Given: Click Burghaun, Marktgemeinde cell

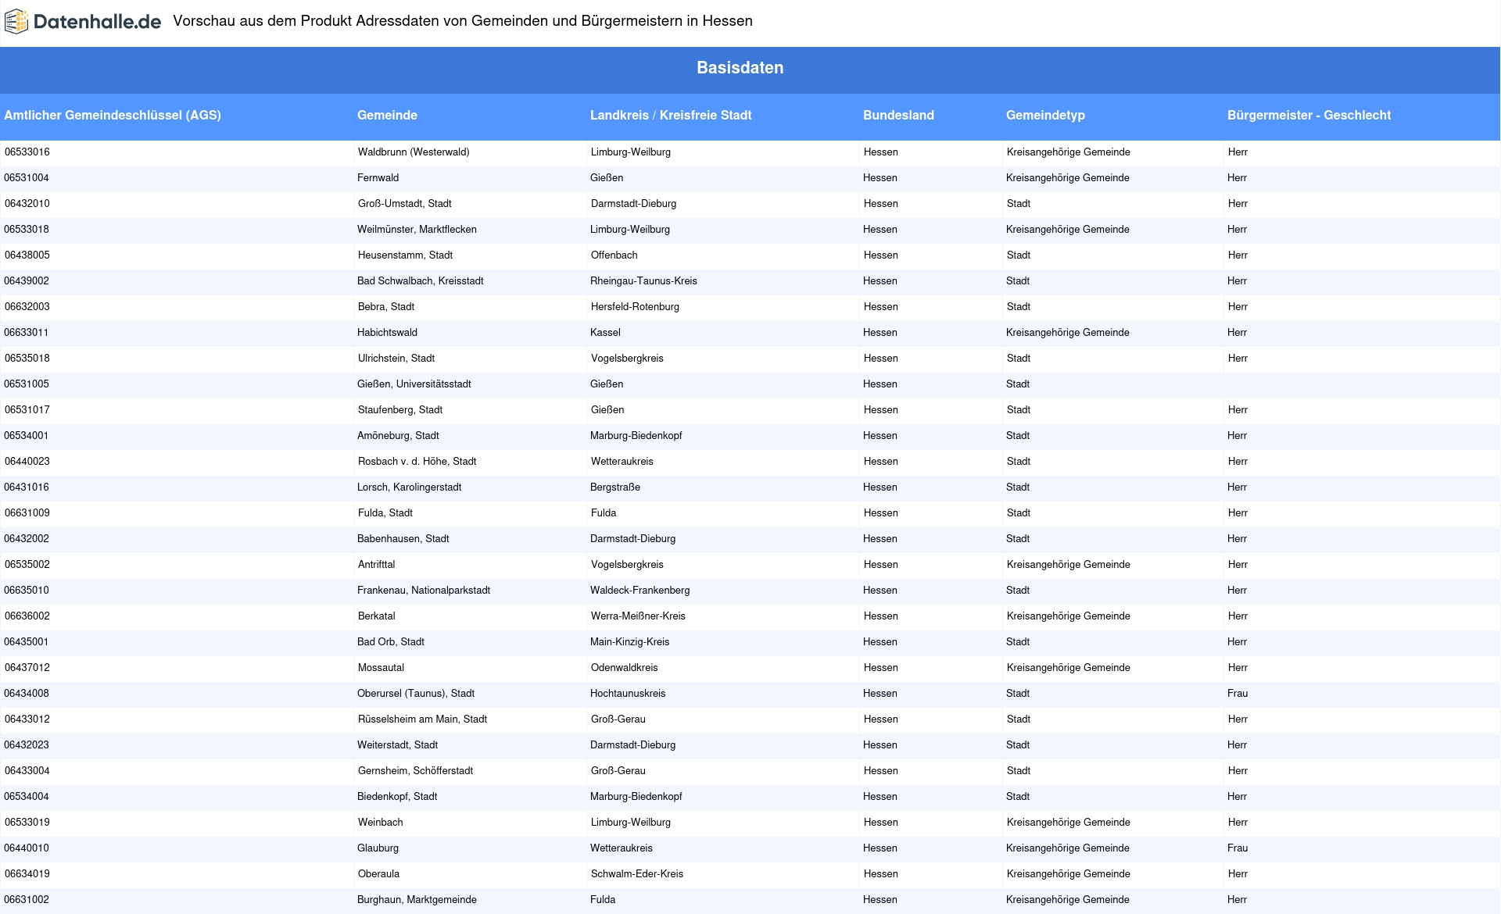Looking at the screenshot, I should tap(417, 900).
